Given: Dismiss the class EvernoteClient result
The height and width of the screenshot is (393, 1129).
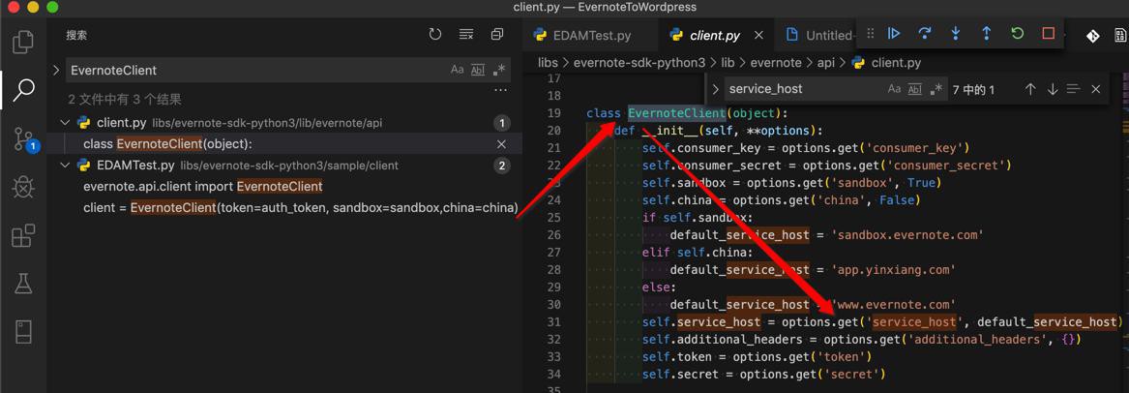Looking at the screenshot, I should point(502,144).
